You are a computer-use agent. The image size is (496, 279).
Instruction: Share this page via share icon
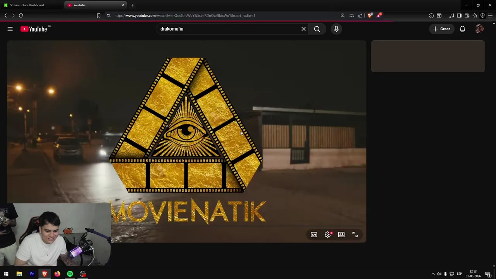(360, 15)
